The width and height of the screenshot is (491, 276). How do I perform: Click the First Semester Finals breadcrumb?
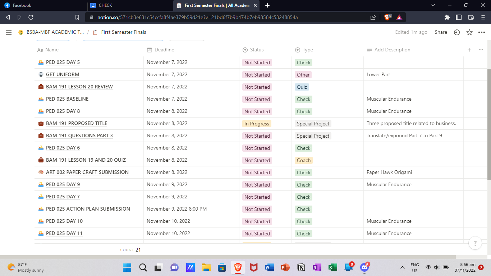119,32
